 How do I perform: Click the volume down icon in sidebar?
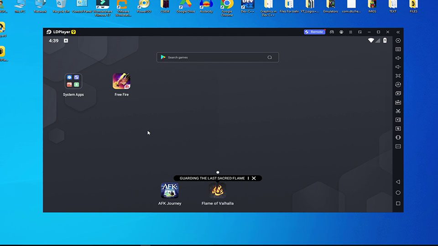398,67
